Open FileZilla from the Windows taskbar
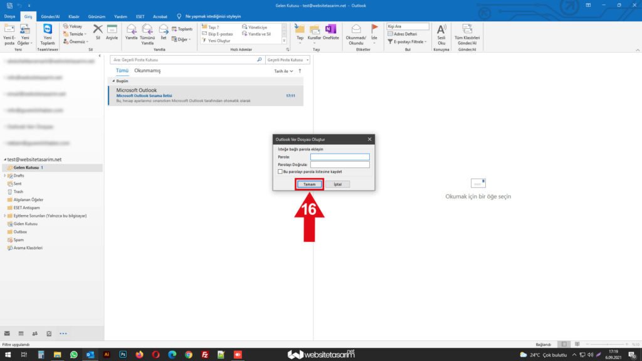Viewport: 642px width, 361px height. 206,355
